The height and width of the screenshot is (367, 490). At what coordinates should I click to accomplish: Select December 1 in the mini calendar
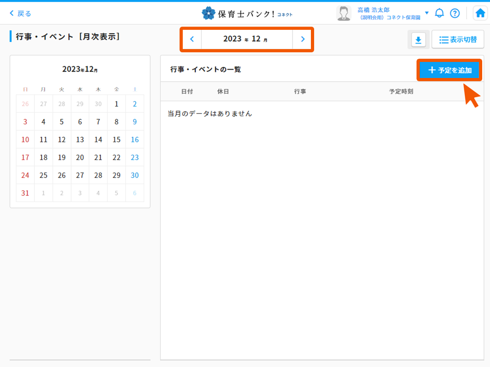click(x=117, y=104)
